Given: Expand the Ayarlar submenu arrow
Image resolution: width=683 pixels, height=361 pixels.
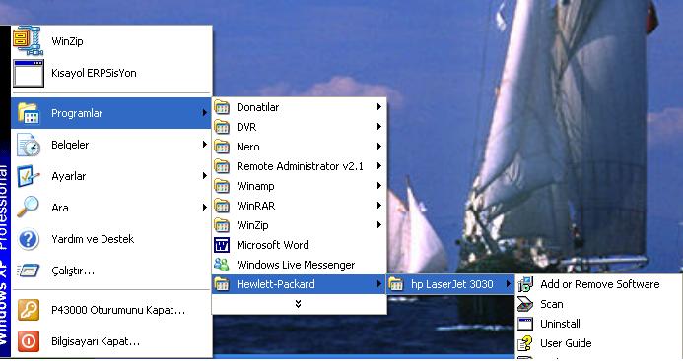Looking at the screenshot, I should tap(204, 176).
